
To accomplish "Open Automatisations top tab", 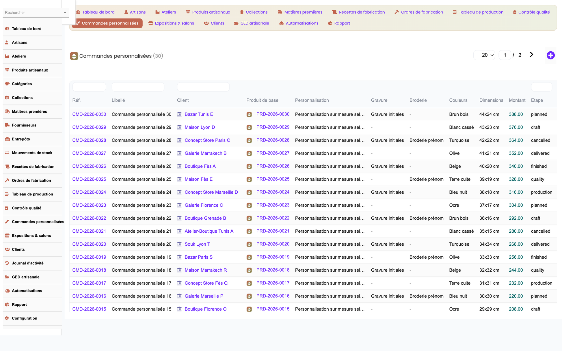I will [x=299, y=23].
